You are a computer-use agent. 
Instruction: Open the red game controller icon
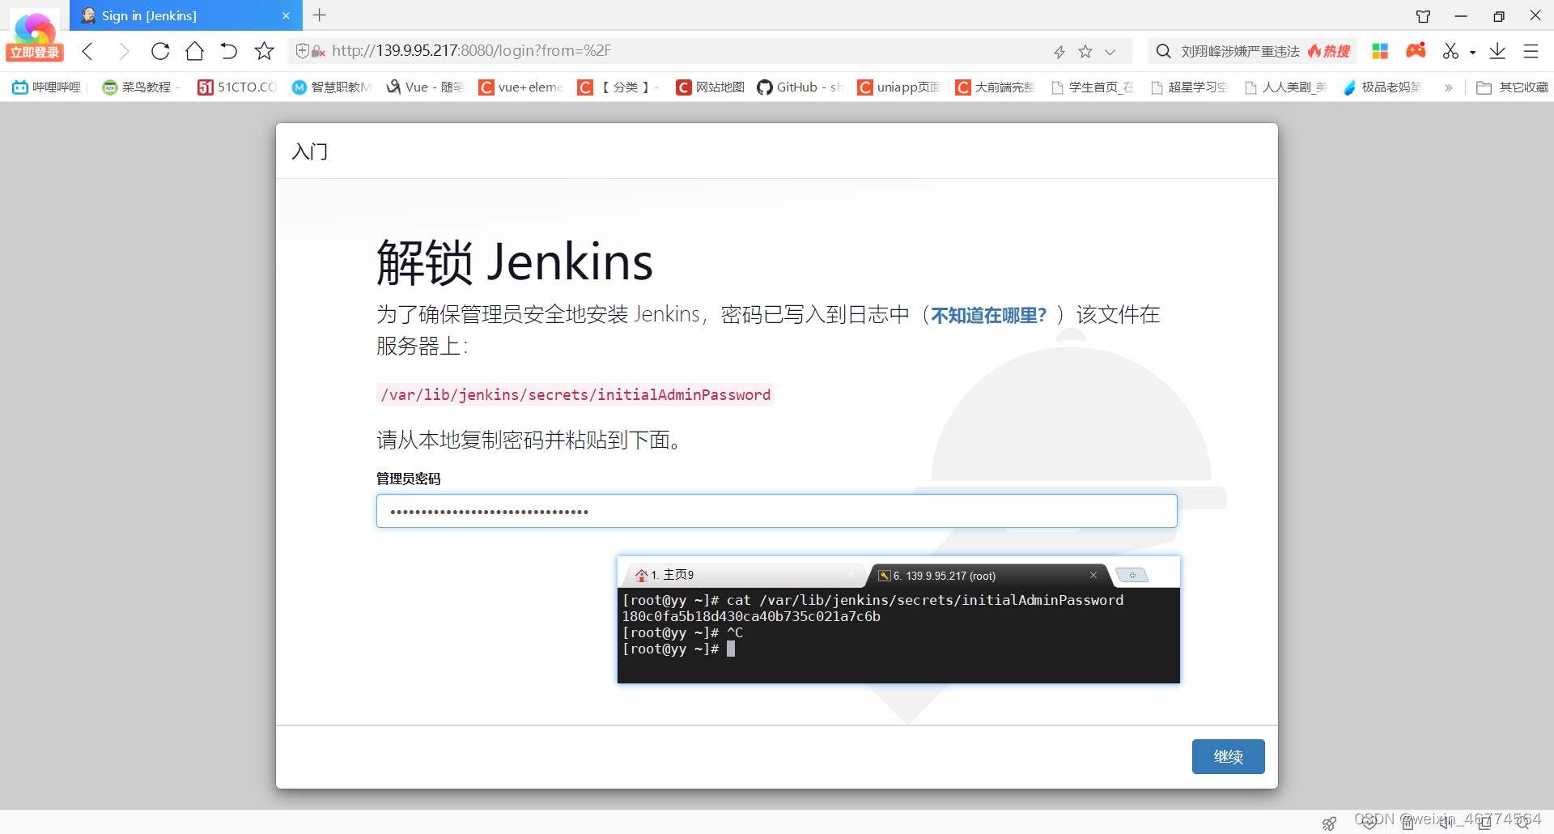(x=1416, y=50)
